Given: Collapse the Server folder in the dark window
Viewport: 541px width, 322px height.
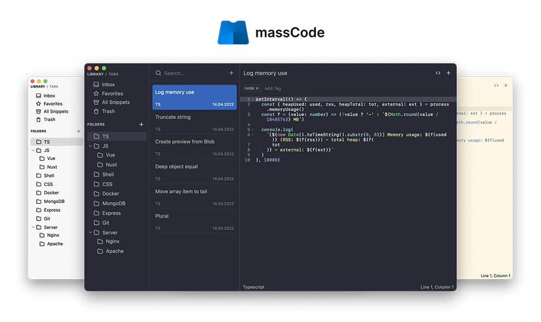Looking at the screenshot, I should (90, 232).
